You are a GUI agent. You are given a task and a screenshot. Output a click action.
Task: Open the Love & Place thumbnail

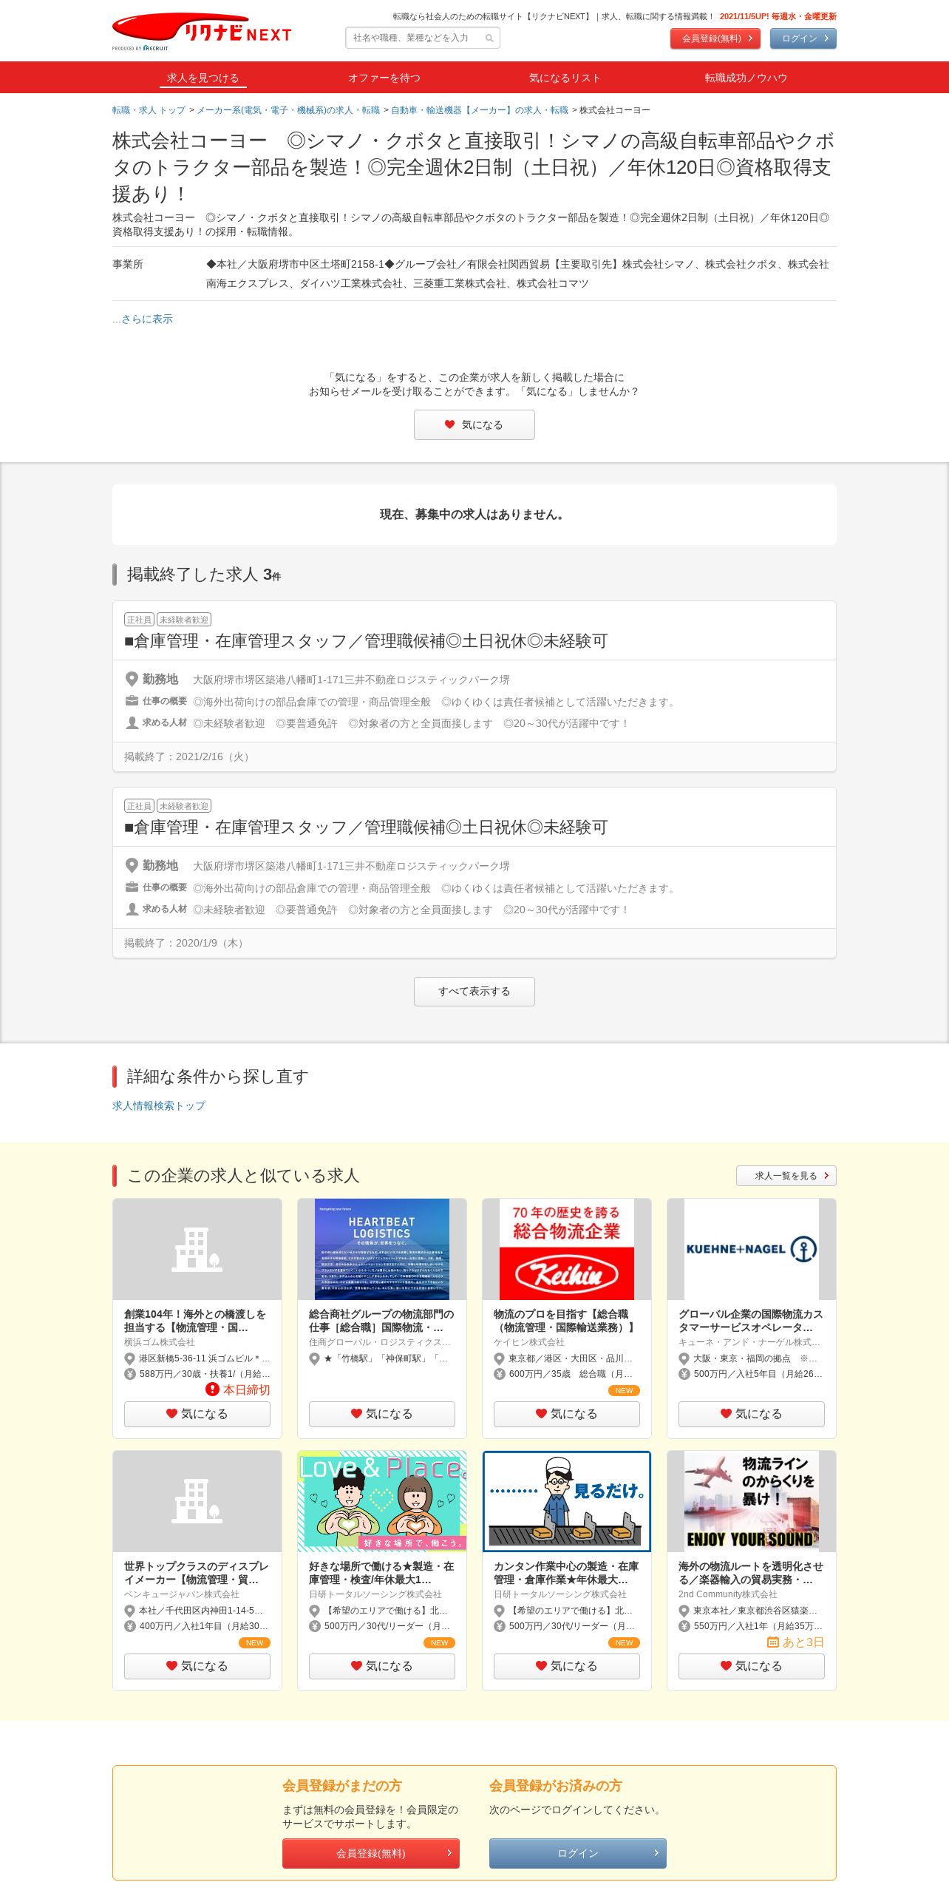coord(382,1501)
